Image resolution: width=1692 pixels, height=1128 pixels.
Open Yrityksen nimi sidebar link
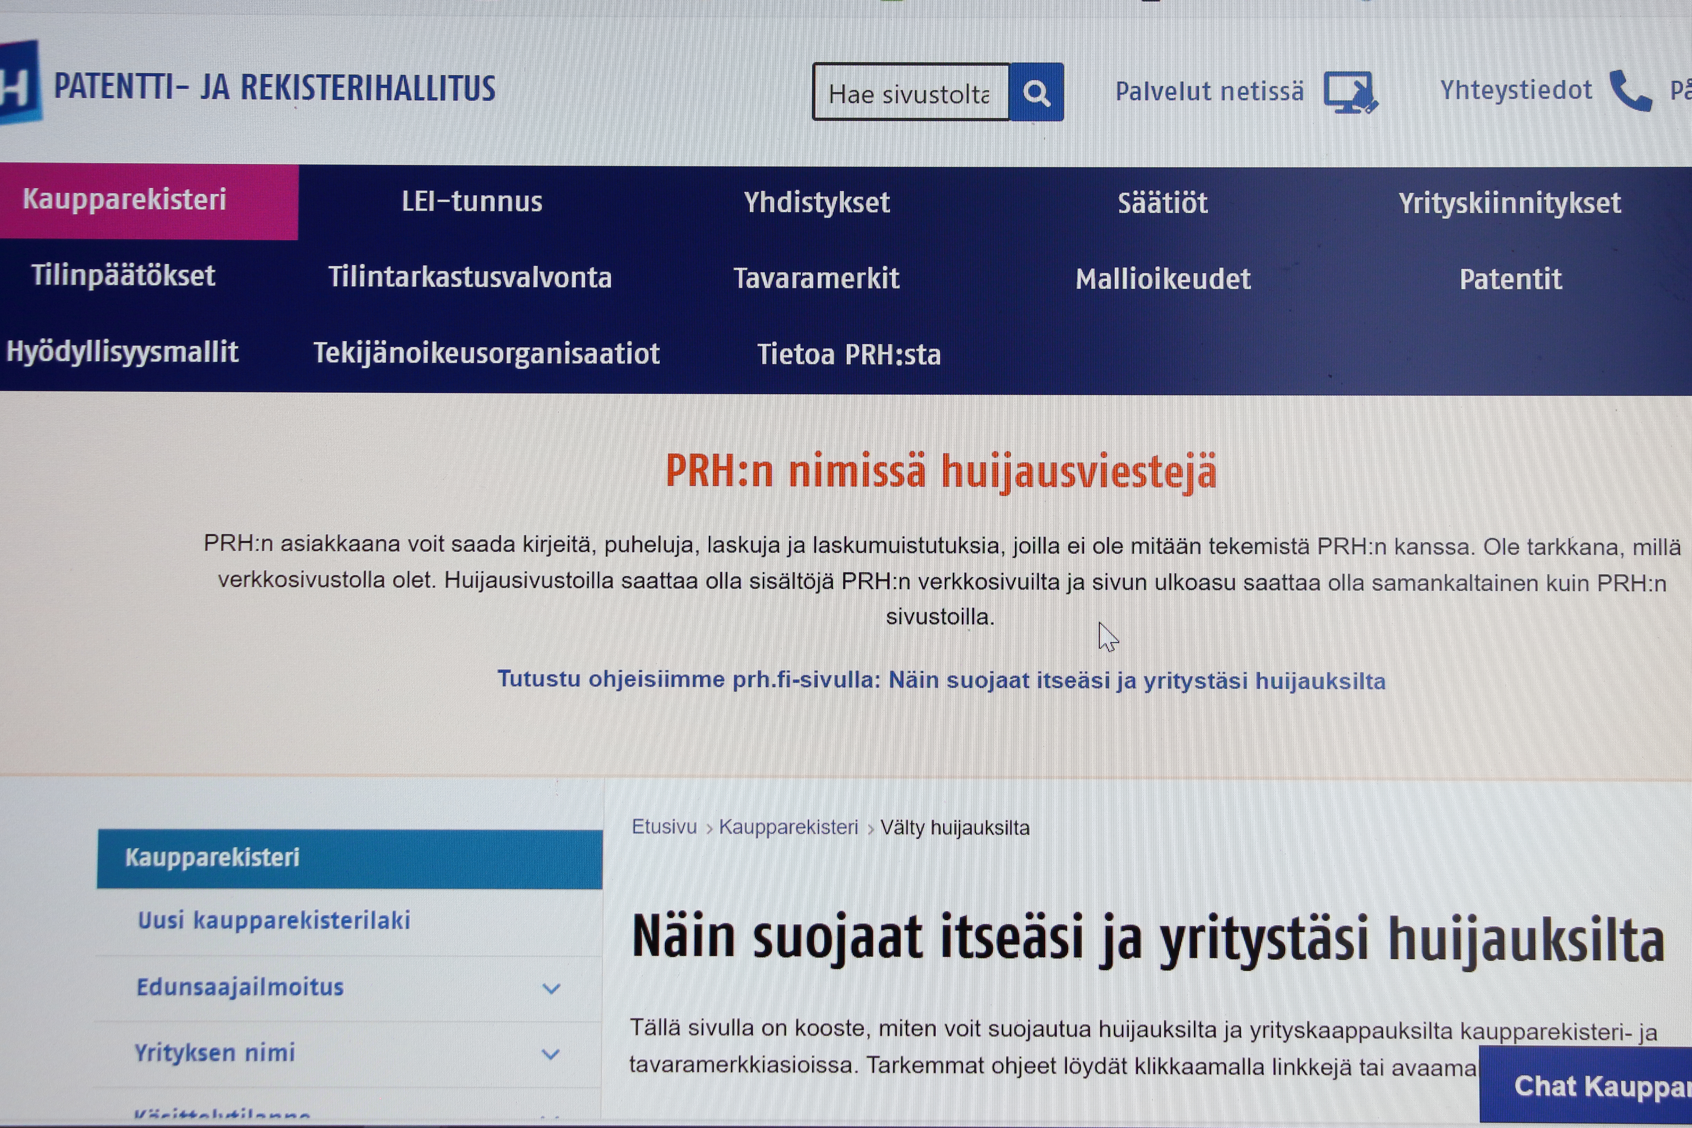tap(215, 1053)
